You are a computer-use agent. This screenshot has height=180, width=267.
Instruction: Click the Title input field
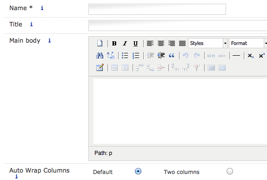pyautogui.click(x=178, y=26)
